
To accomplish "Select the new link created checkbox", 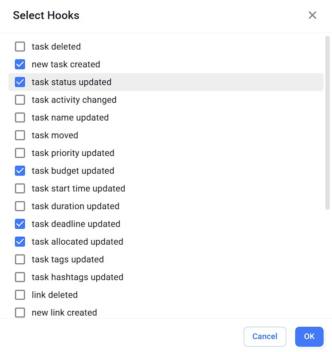I will point(20,313).
